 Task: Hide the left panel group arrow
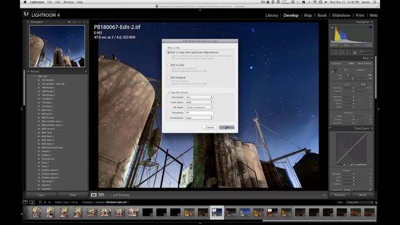pyautogui.click(x=21, y=109)
